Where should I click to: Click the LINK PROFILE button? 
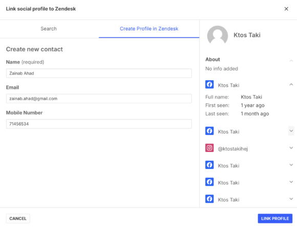(x=275, y=218)
